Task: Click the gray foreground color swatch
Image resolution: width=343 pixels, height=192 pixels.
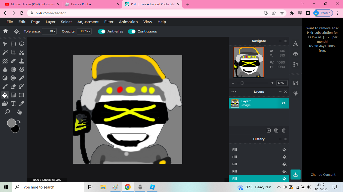Action: [x=11, y=123]
